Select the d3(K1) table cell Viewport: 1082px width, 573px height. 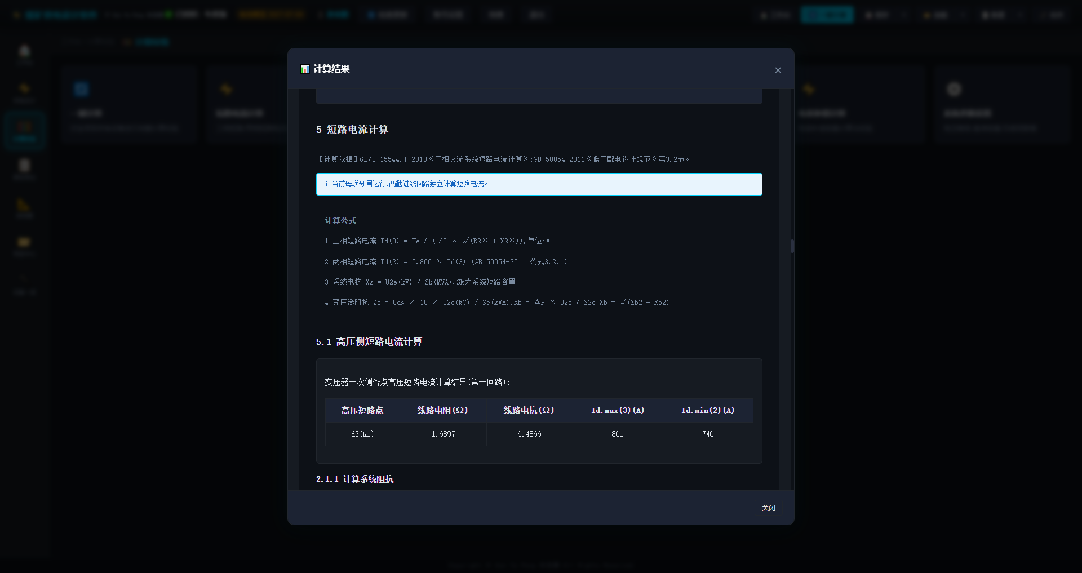362,434
